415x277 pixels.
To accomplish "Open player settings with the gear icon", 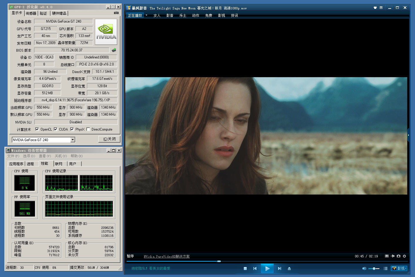I will pos(404,256).
